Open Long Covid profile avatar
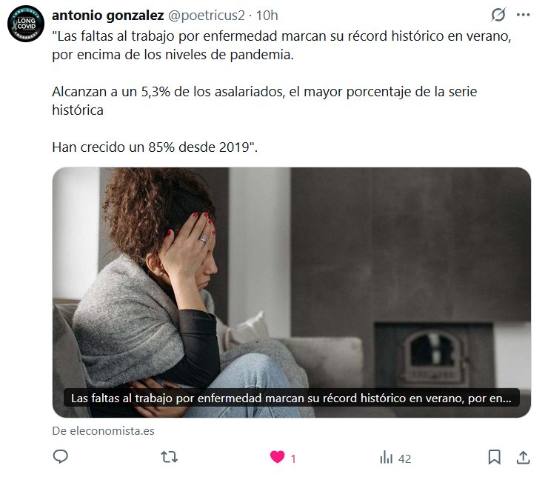The image size is (545, 477). tap(26, 24)
